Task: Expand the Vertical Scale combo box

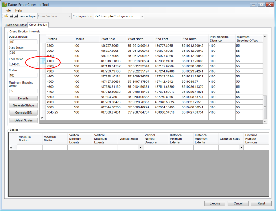Action: point(141,148)
